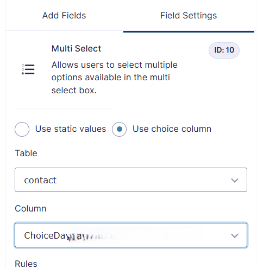257x269 pixels.
Task: Select the Use choice column radio button
Action: [x=119, y=129]
